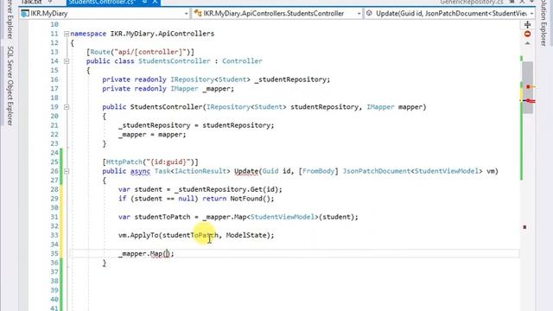Screen dimensions: 553x311
Task: Open the Server Explorer side tab
Action: [x=10, y=19]
